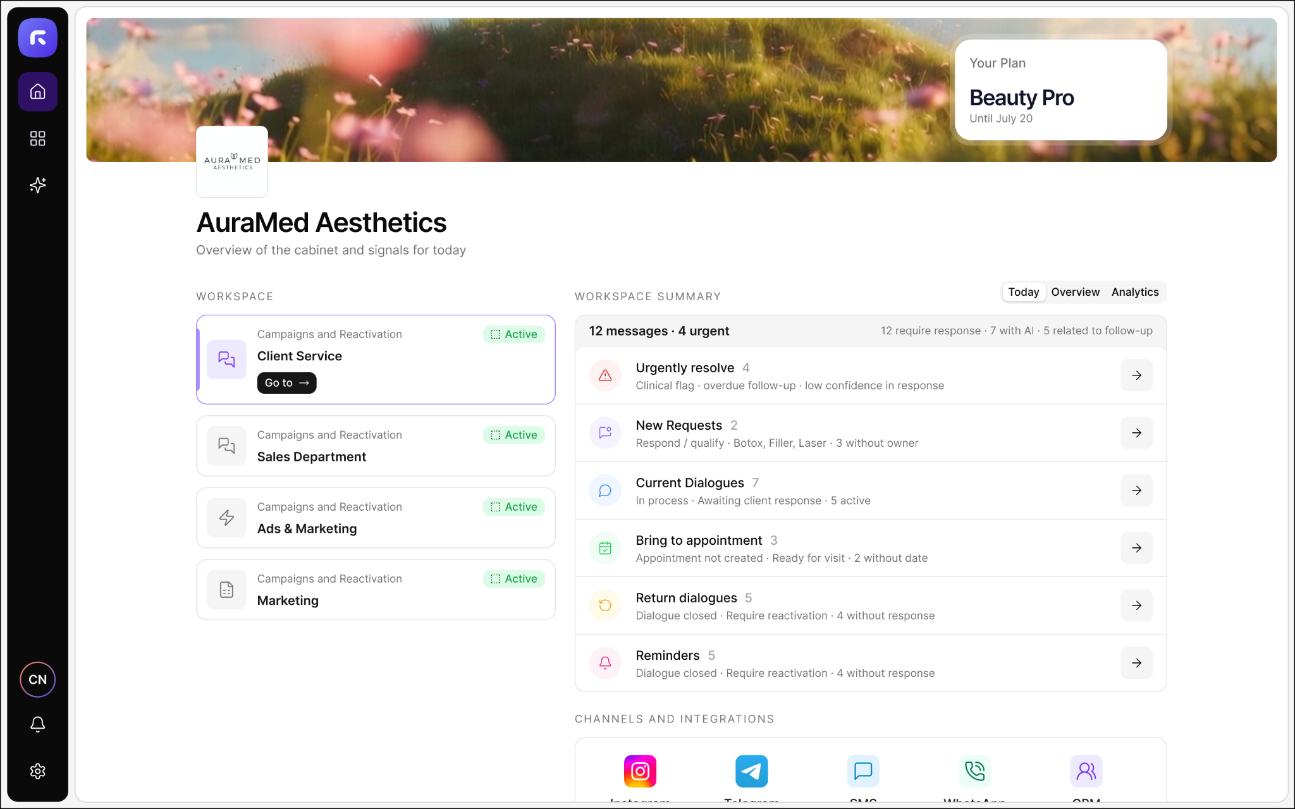Click the Marketing document icon
Viewport: 1295px width, 809px height.
tap(226, 590)
